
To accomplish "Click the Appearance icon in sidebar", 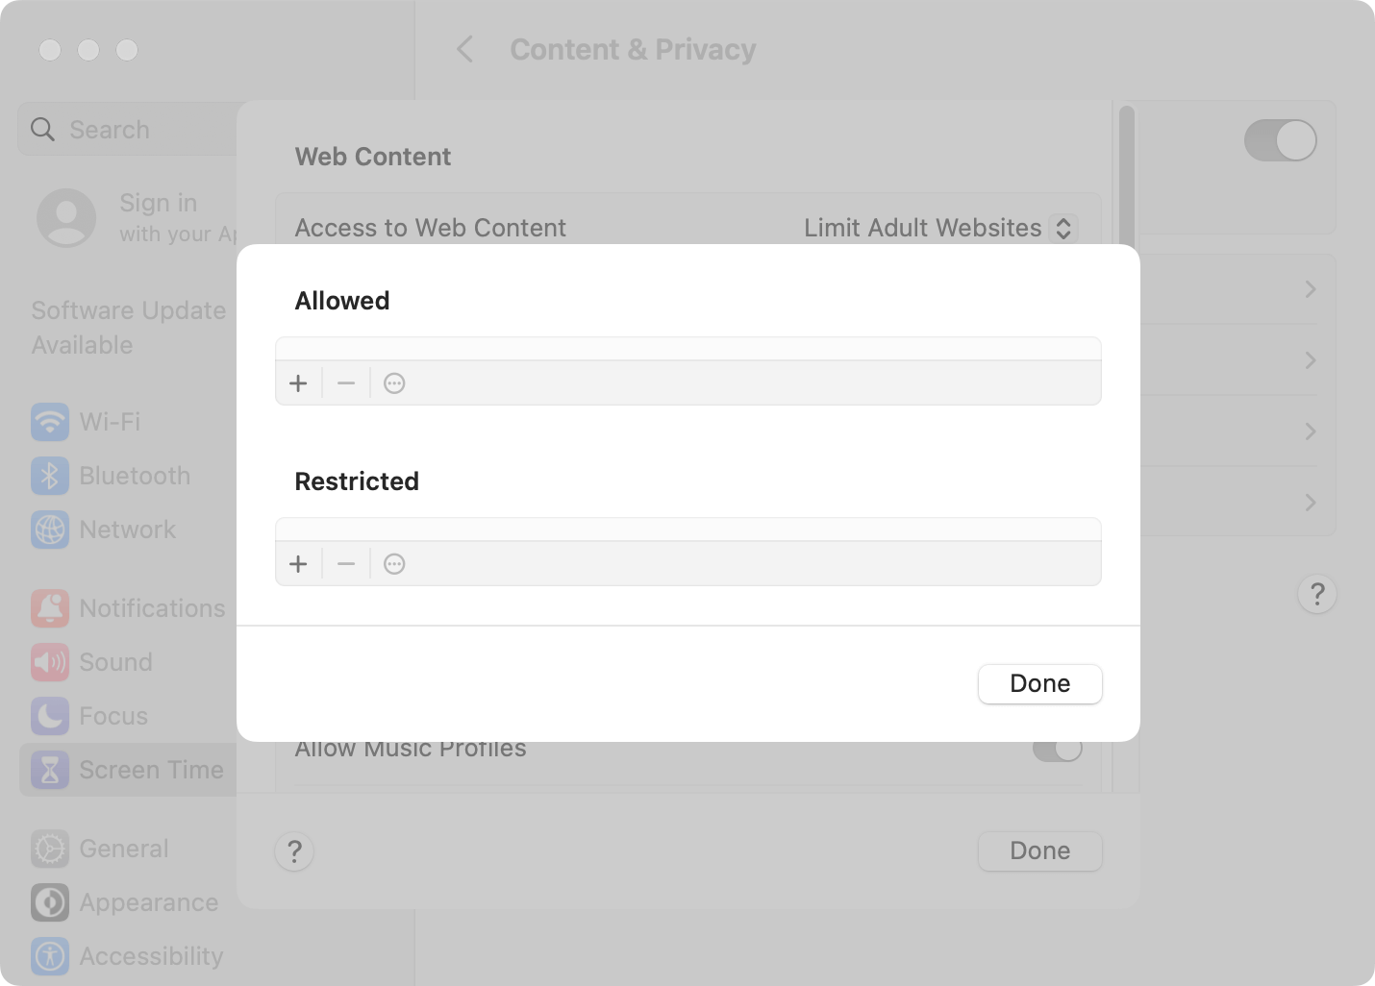I will coord(49,902).
